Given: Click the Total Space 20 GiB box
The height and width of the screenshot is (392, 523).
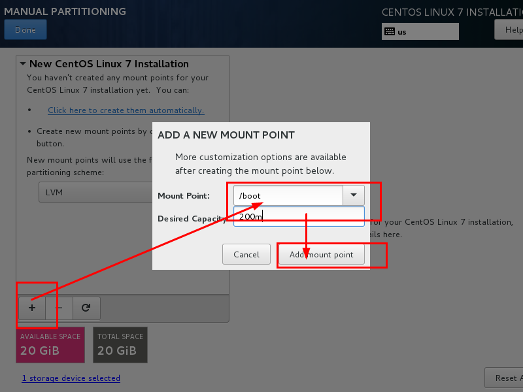Looking at the screenshot, I should coord(120,345).
